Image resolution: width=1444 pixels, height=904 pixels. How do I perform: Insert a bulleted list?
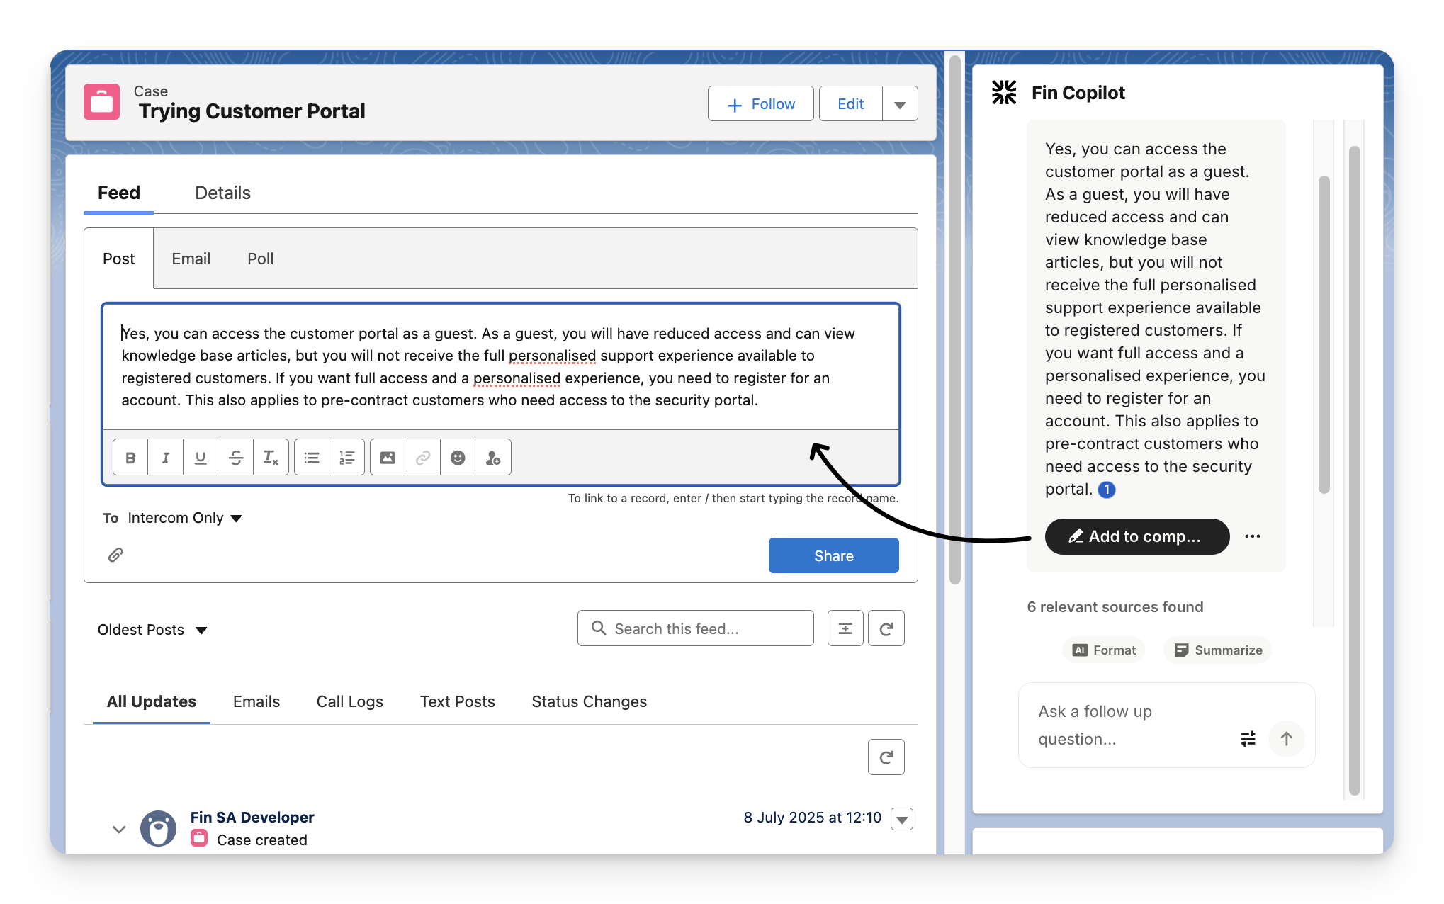312,458
